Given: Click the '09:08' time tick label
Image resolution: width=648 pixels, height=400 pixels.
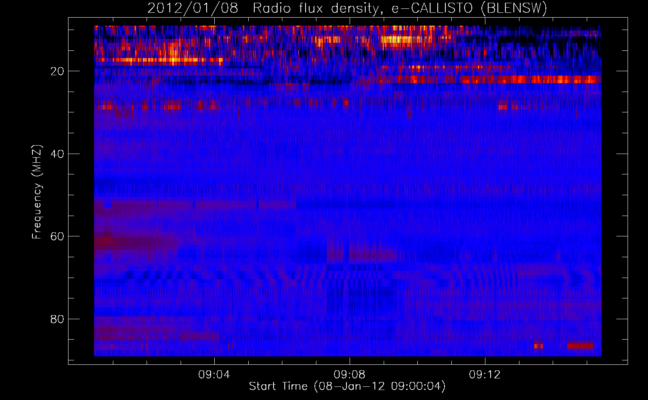Looking at the screenshot, I should point(350,375).
